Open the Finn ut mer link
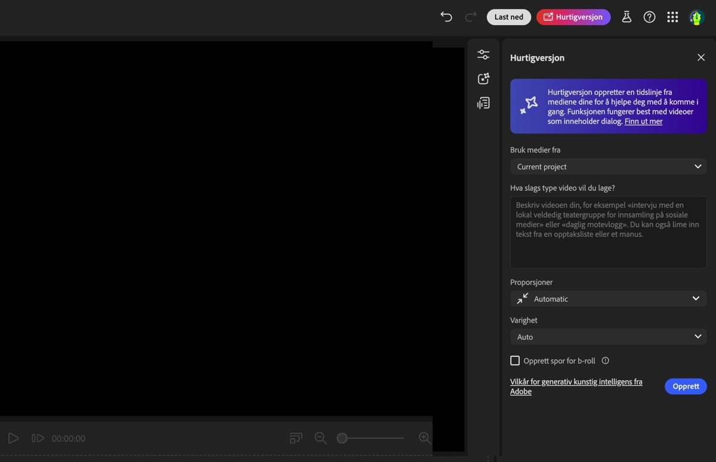716x462 pixels. [x=643, y=121]
